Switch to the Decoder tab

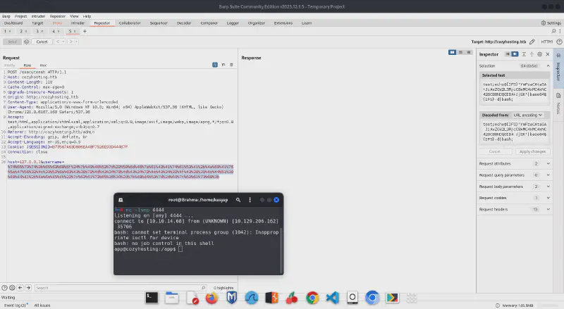click(184, 23)
